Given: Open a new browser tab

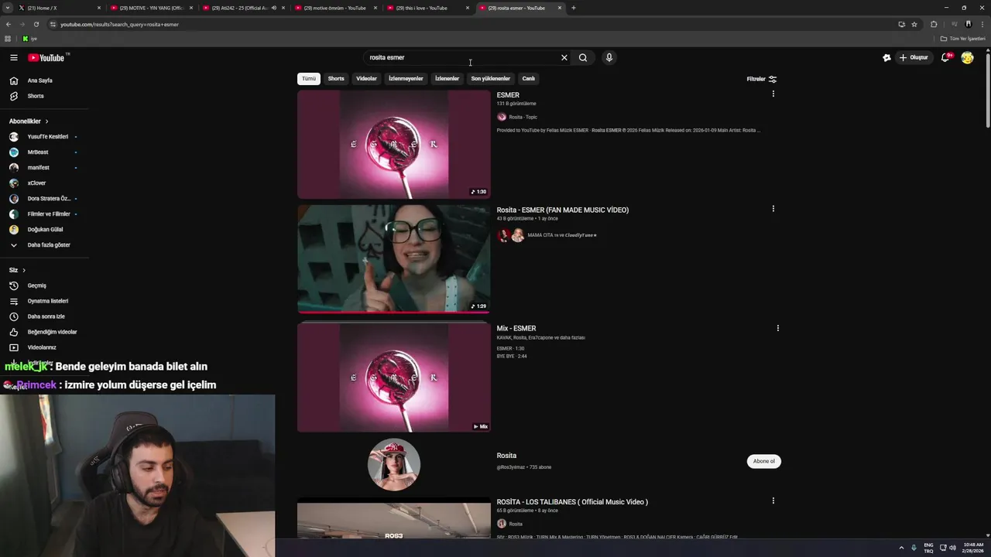Looking at the screenshot, I should (574, 8).
